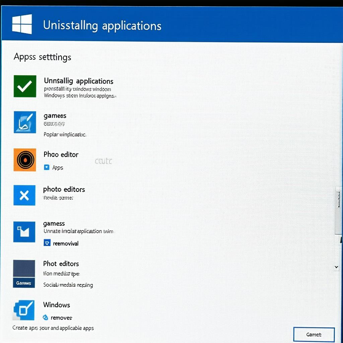Open the orange Phao editor icon

click(x=24, y=160)
